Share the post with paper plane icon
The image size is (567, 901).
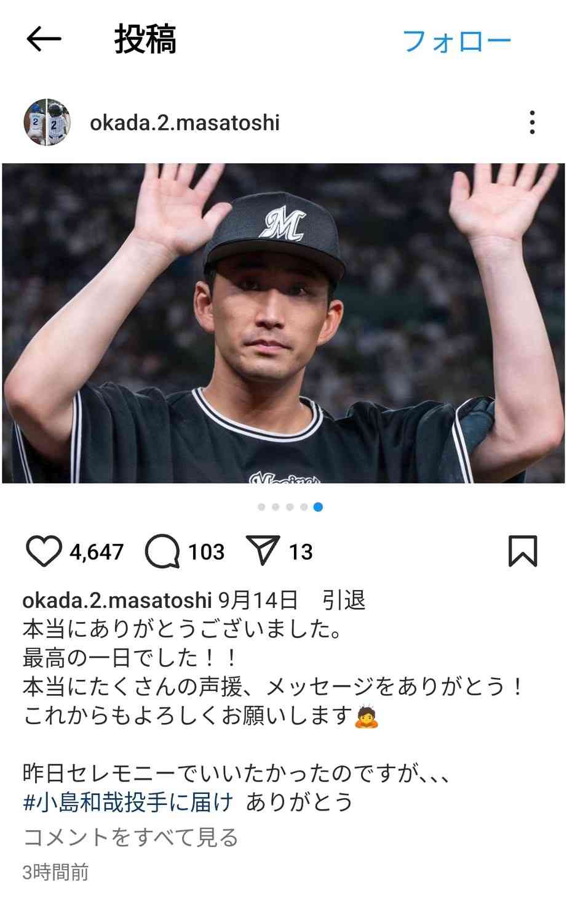tap(263, 550)
